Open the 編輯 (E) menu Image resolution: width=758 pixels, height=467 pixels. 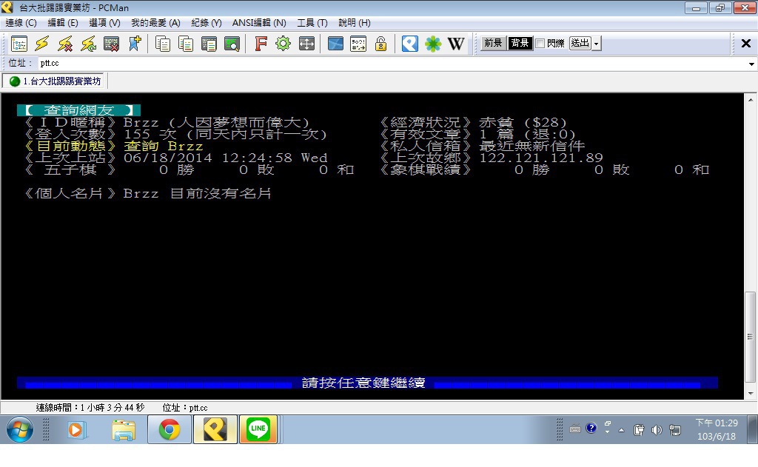pyautogui.click(x=63, y=23)
